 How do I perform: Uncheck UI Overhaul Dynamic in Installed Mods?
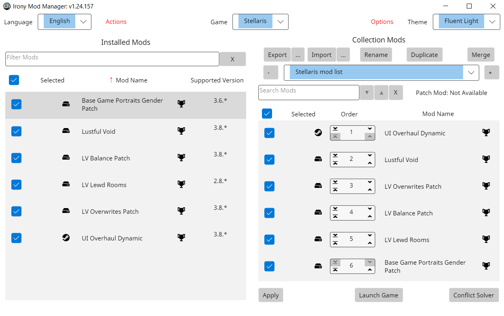point(16,238)
